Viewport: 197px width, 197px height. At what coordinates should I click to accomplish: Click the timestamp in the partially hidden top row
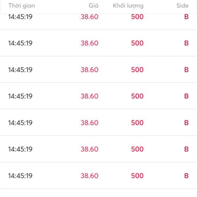coord(20,17)
